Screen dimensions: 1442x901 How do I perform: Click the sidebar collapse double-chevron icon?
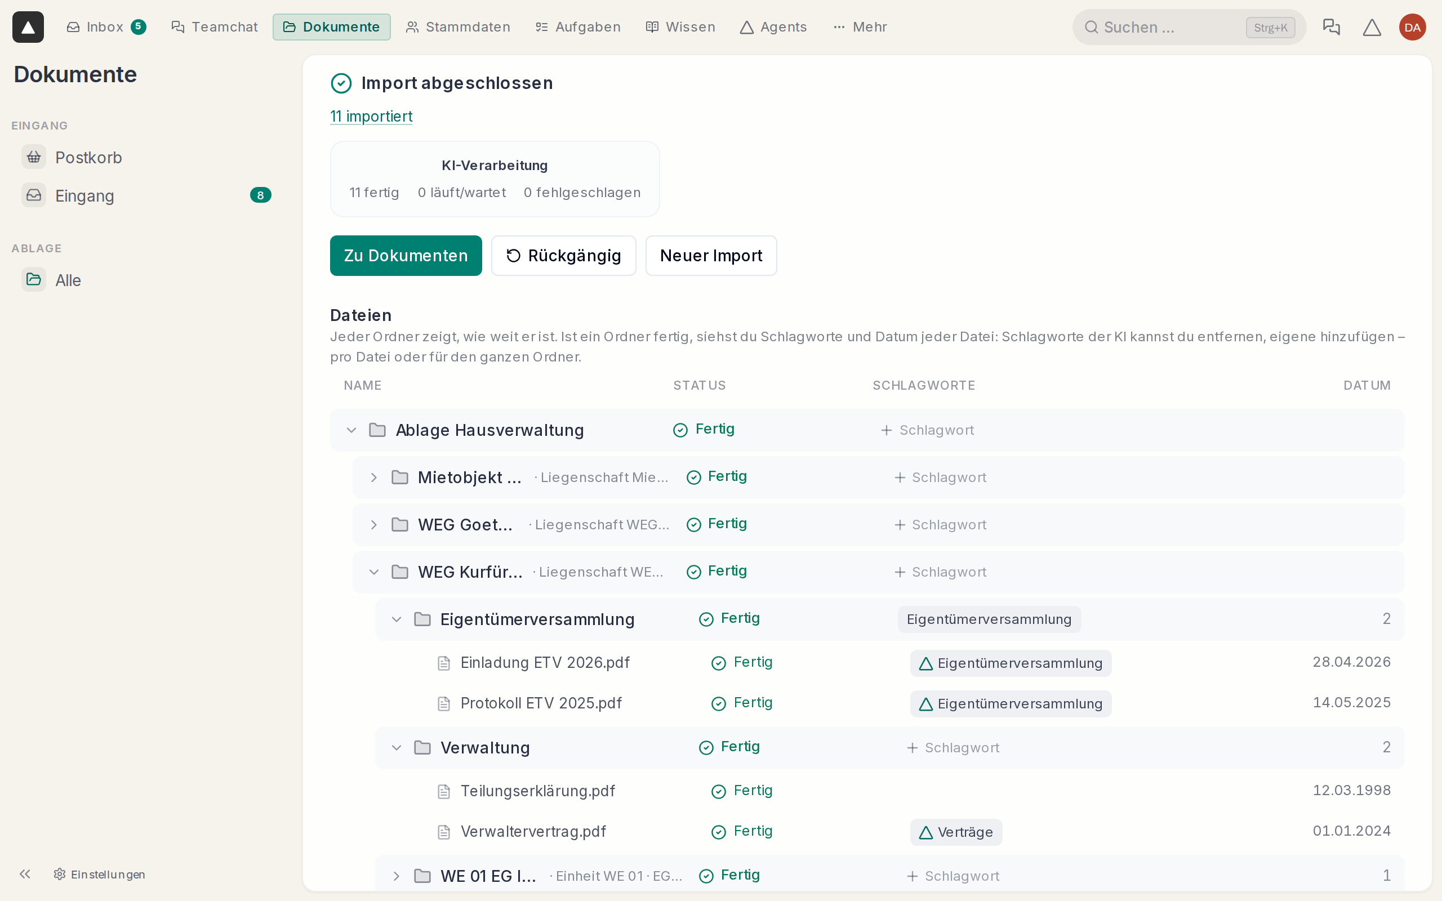(25, 873)
